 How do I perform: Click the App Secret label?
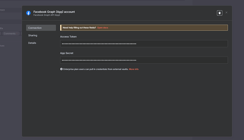(66, 53)
